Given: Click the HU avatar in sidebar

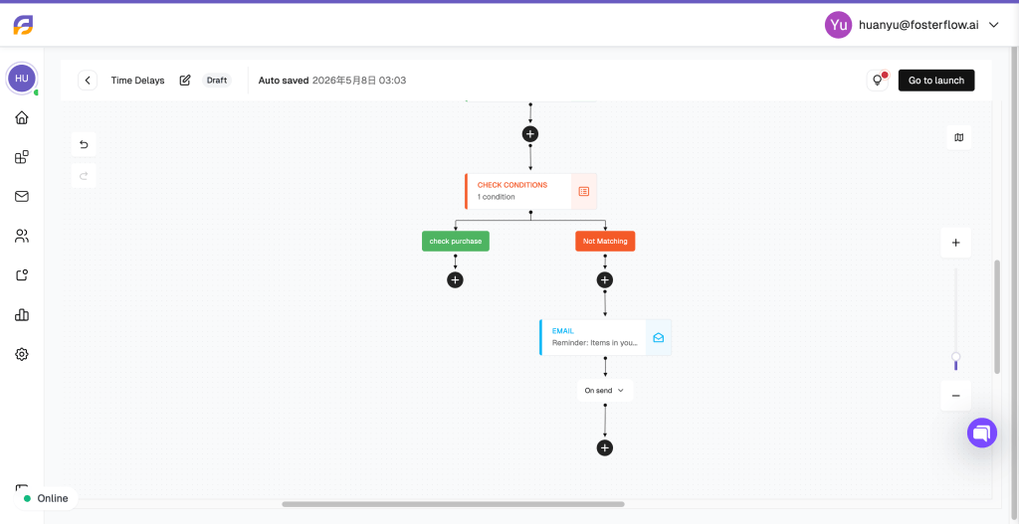Looking at the screenshot, I should [x=22, y=78].
